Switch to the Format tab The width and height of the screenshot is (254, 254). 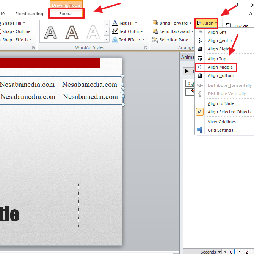pos(66,14)
